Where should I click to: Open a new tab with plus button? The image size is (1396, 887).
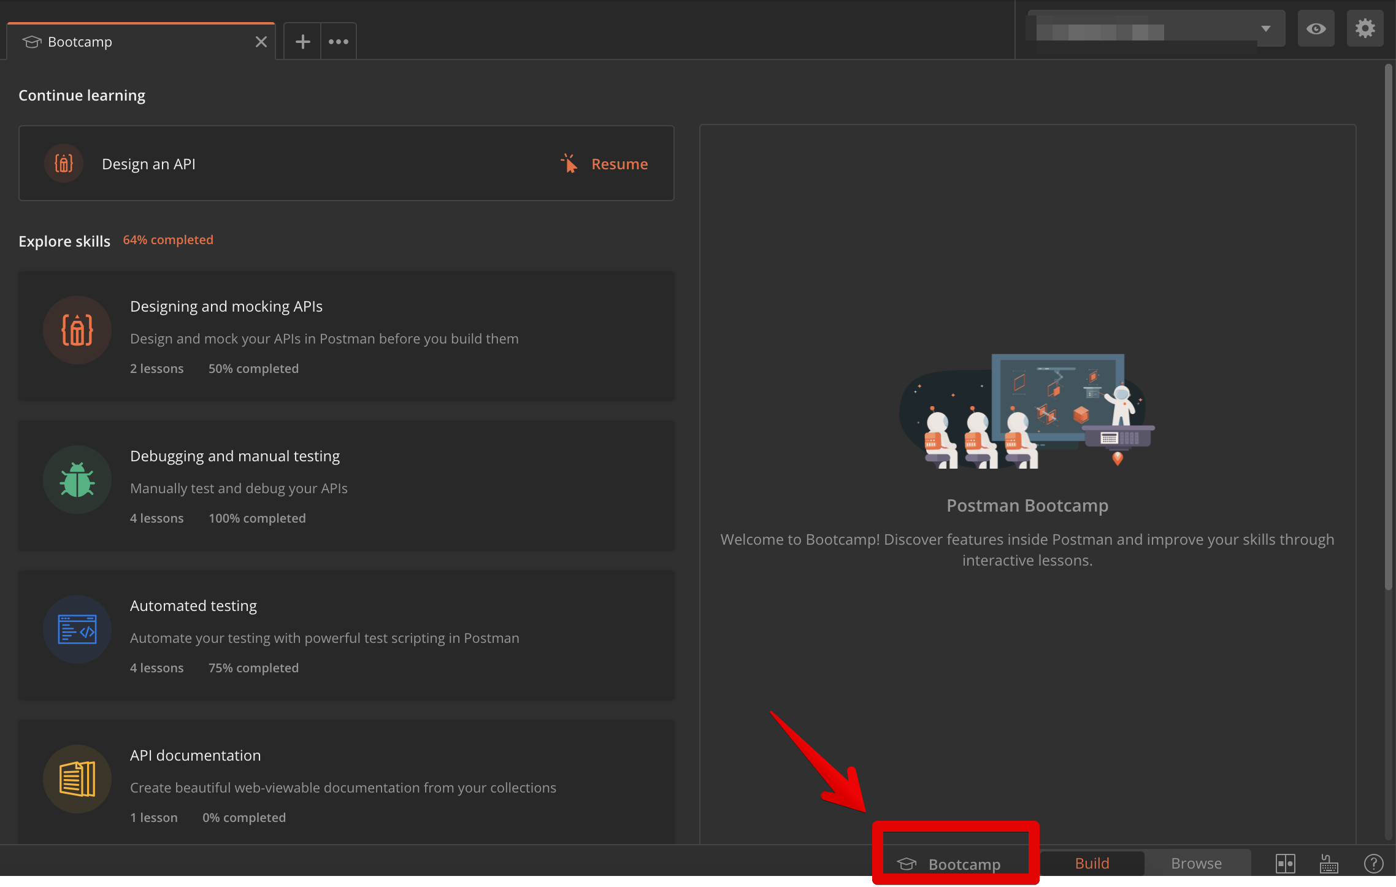302,42
